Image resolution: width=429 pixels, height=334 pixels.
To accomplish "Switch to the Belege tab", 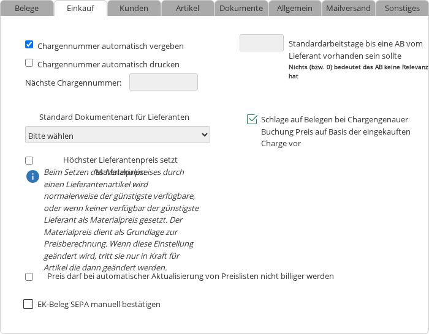I will point(27,8).
